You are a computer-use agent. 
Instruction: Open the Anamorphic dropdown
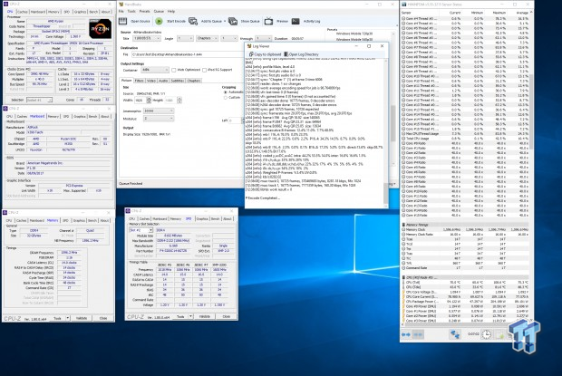159,111
